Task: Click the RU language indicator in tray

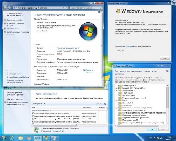Action: point(151,138)
